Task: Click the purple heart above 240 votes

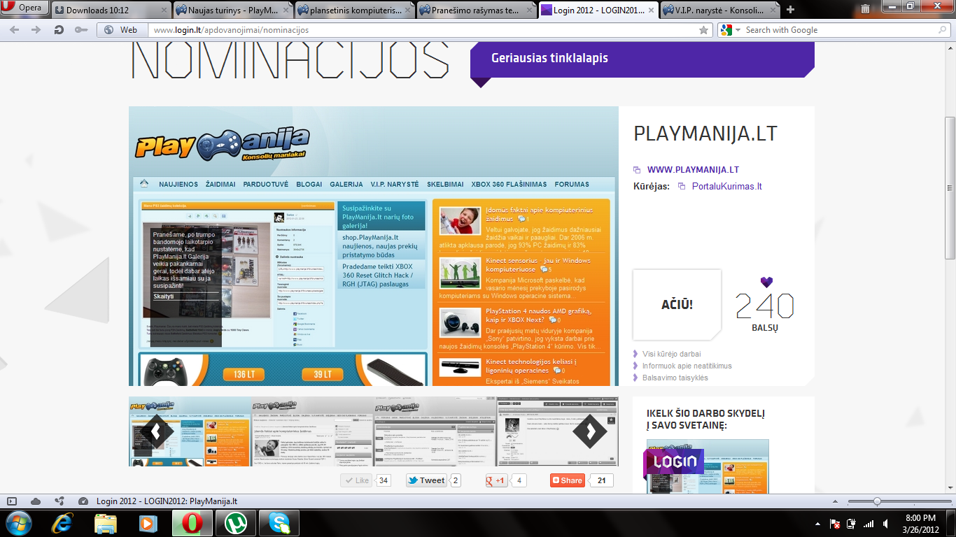Action: 766,282
